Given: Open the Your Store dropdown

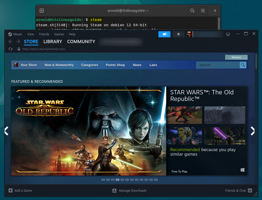Looking at the screenshot, I should coord(28,65).
